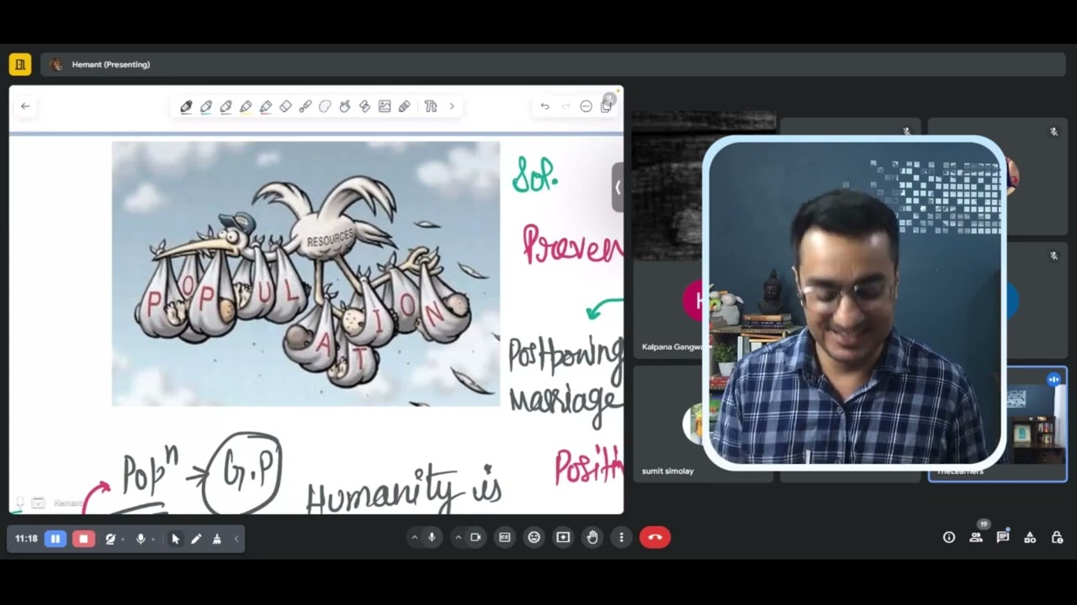Screen dimensions: 1077x605
Task: Click Hemant (Presenting) label
Action: click(111, 65)
